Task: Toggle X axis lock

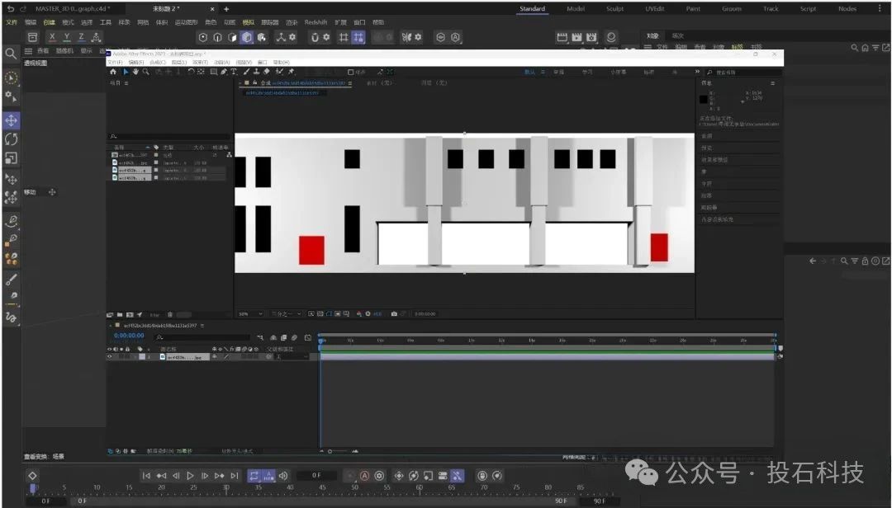Action: (53, 37)
